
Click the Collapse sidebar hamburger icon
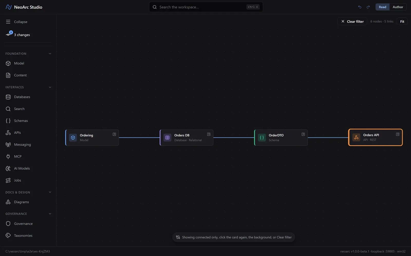coord(8,22)
